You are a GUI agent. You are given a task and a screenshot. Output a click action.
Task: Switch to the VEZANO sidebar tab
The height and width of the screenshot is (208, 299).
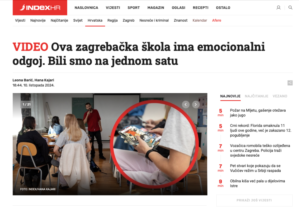280,96
